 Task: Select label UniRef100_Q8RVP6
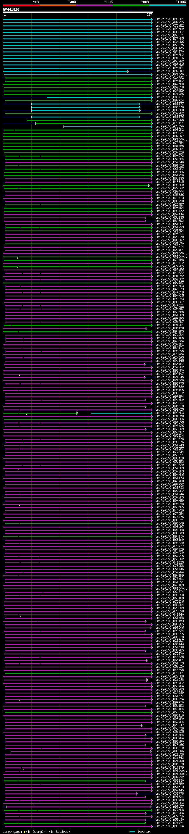tap(169, 270)
